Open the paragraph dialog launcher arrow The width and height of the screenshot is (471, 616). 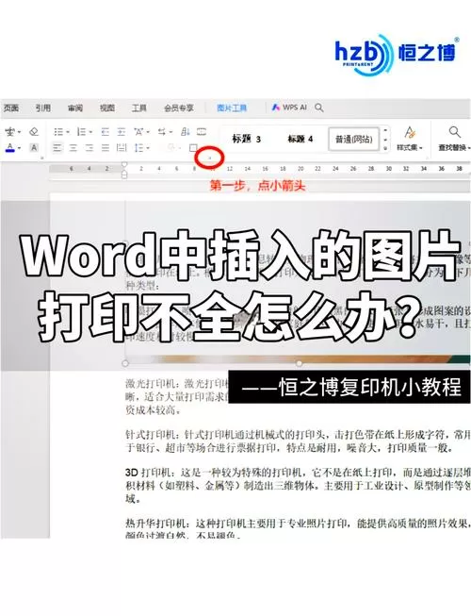210,158
